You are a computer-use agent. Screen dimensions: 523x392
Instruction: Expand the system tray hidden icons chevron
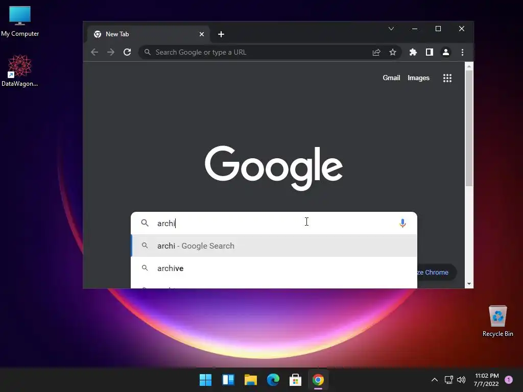point(434,380)
